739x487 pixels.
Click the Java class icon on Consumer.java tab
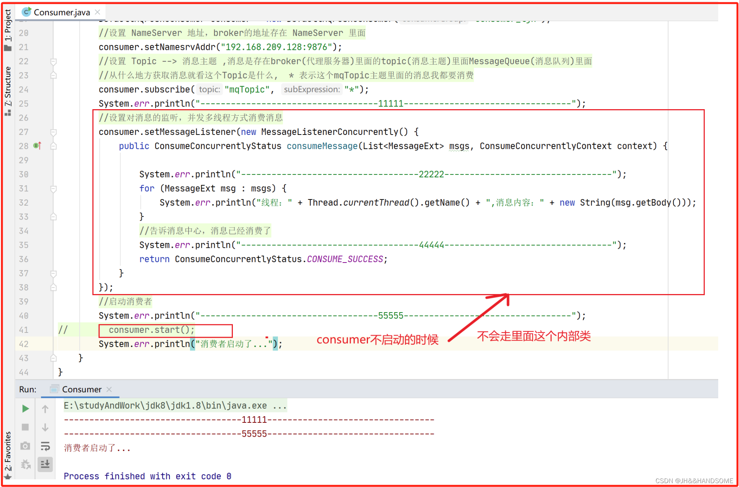tap(26, 12)
